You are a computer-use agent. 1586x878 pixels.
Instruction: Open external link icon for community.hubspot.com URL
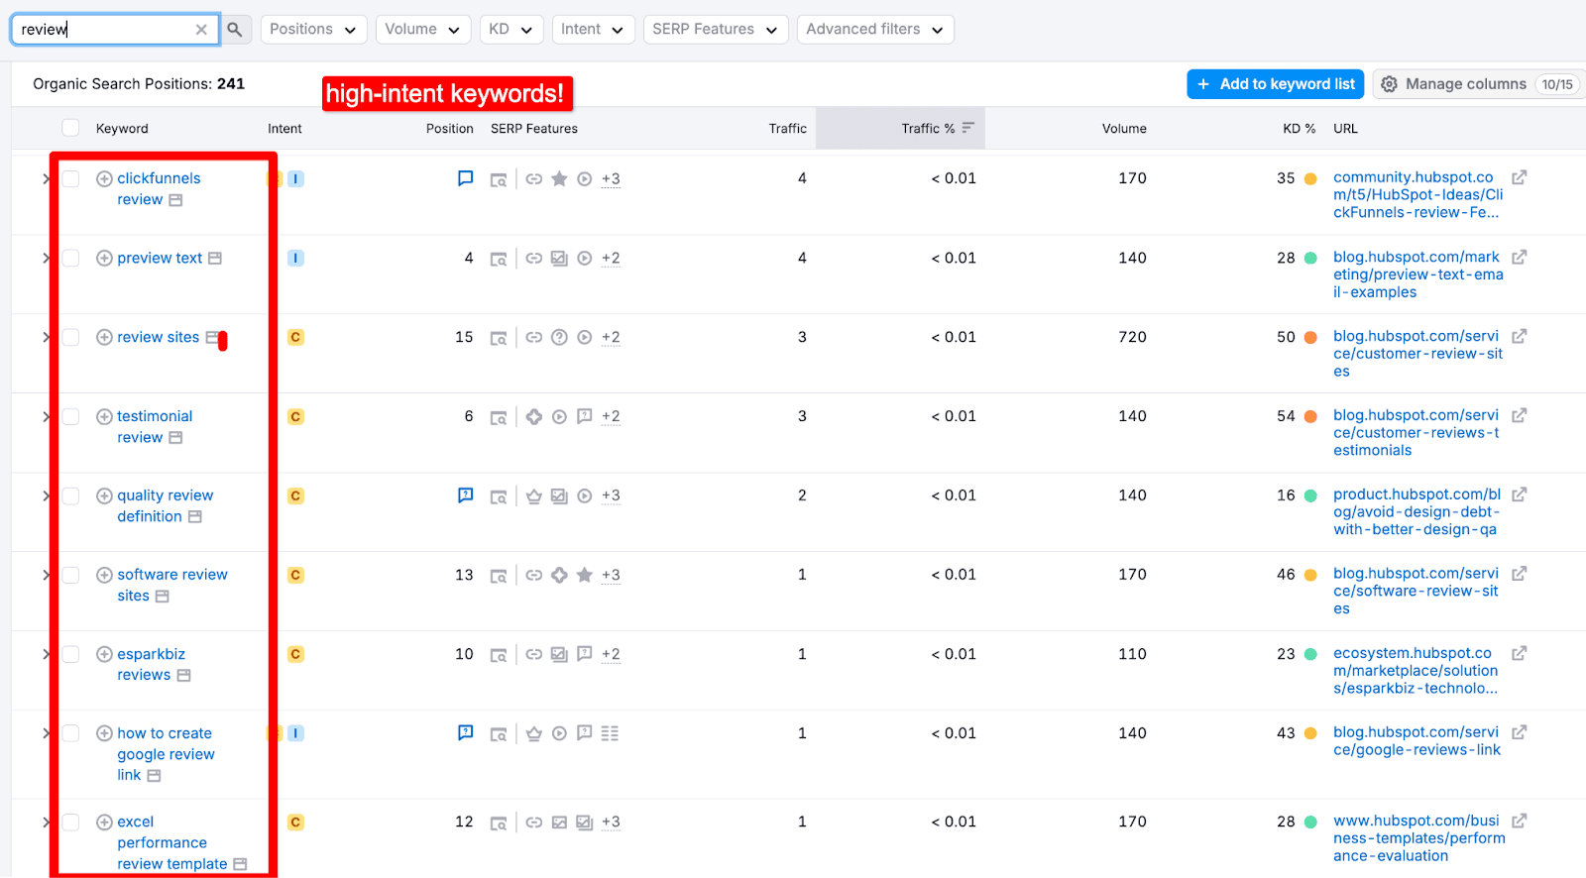click(x=1519, y=178)
